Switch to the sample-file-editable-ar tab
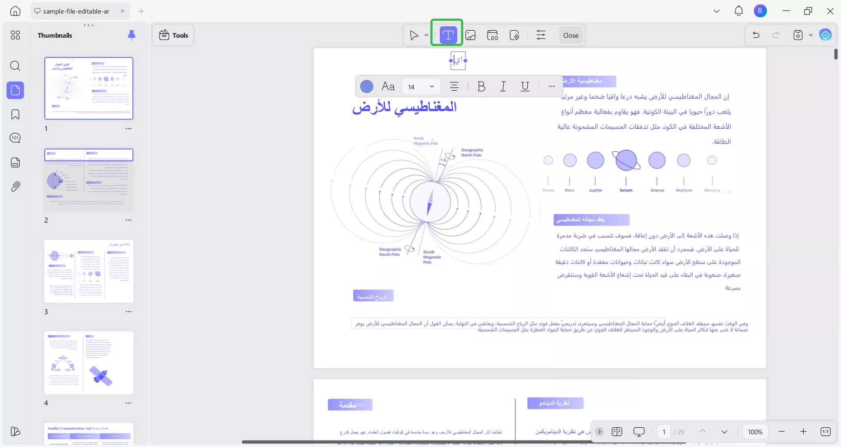Image resolution: width=841 pixels, height=447 pixels. pyautogui.click(x=77, y=11)
